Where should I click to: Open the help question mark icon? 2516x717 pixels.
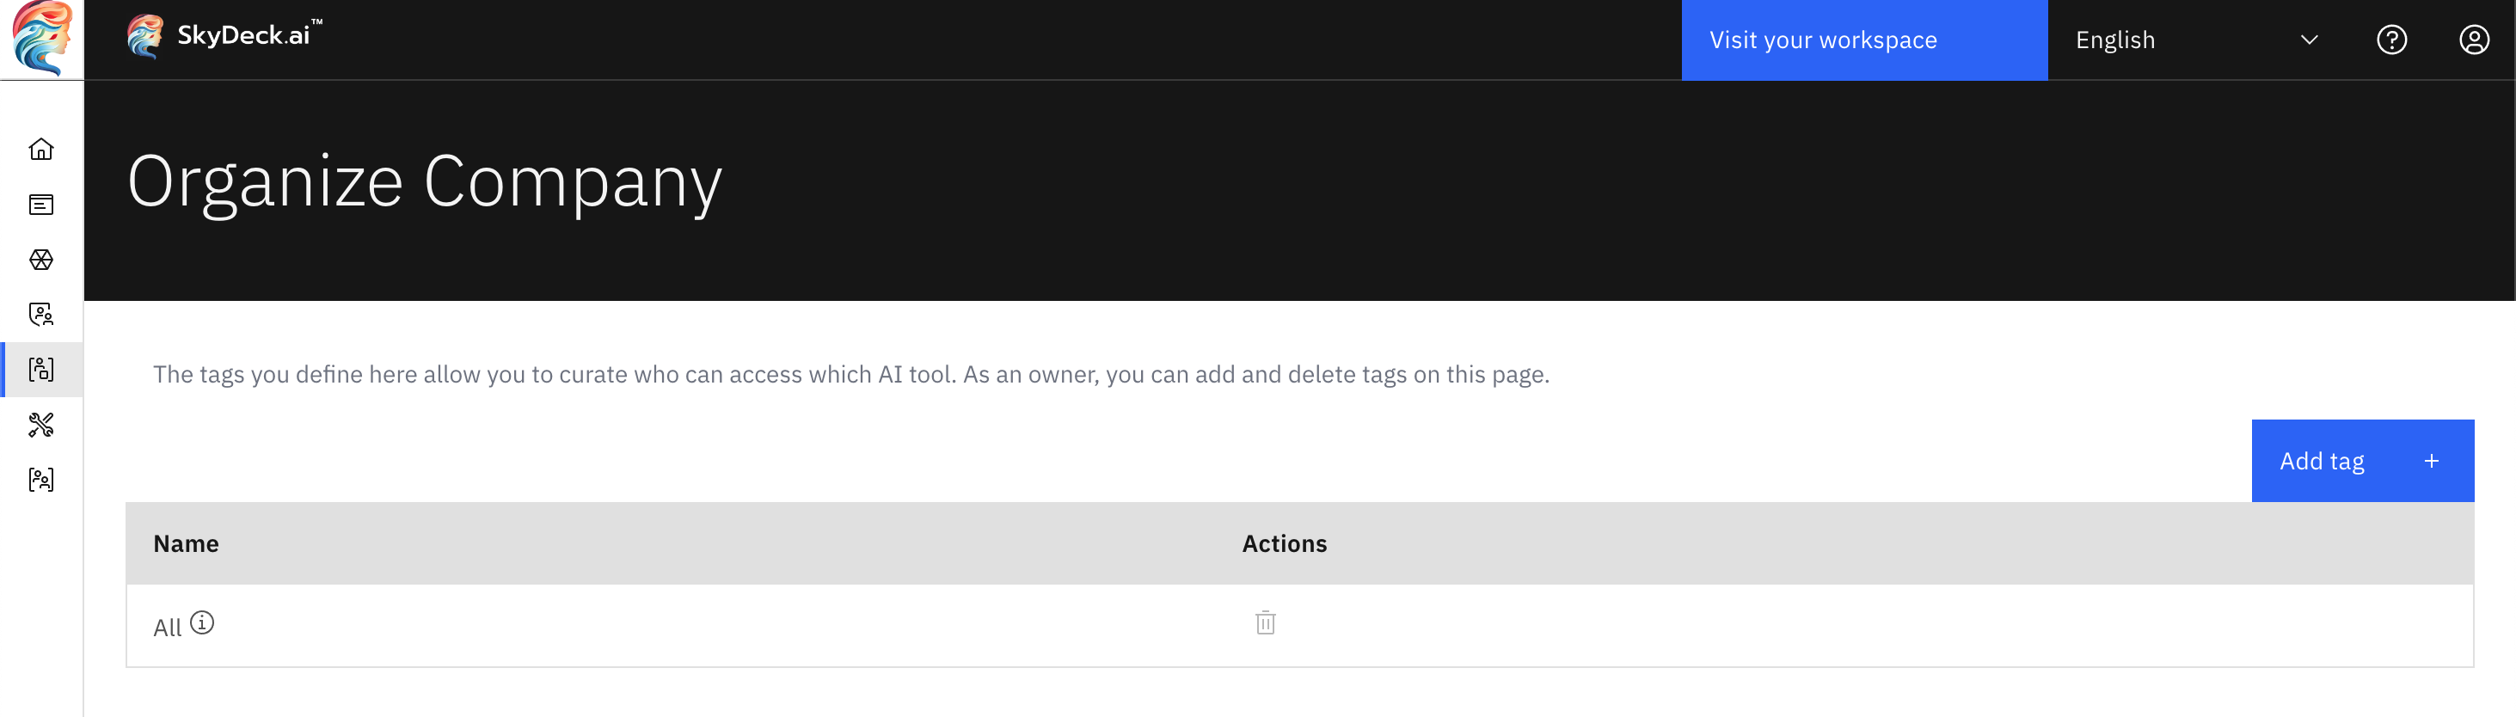point(2391,40)
